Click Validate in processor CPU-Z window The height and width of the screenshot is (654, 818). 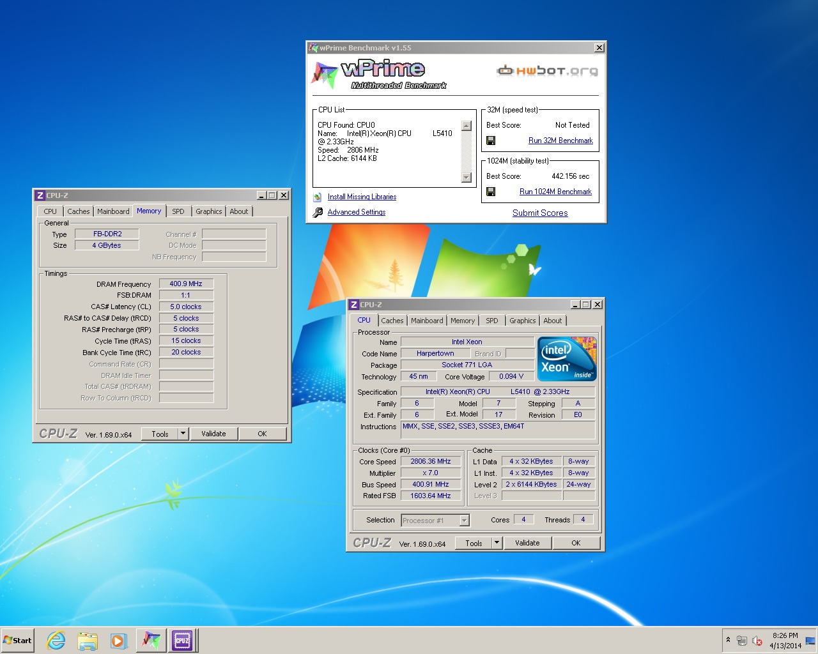click(527, 543)
